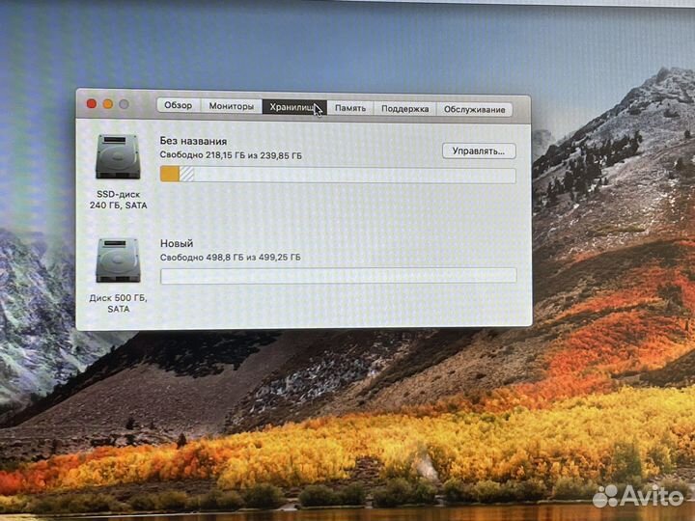Click the Диск 500 ГБ, SATA label
695x521 pixels.
tap(118, 304)
